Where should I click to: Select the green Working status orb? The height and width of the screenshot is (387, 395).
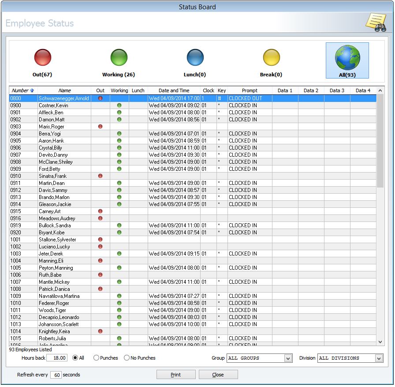[x=119, y=58]
